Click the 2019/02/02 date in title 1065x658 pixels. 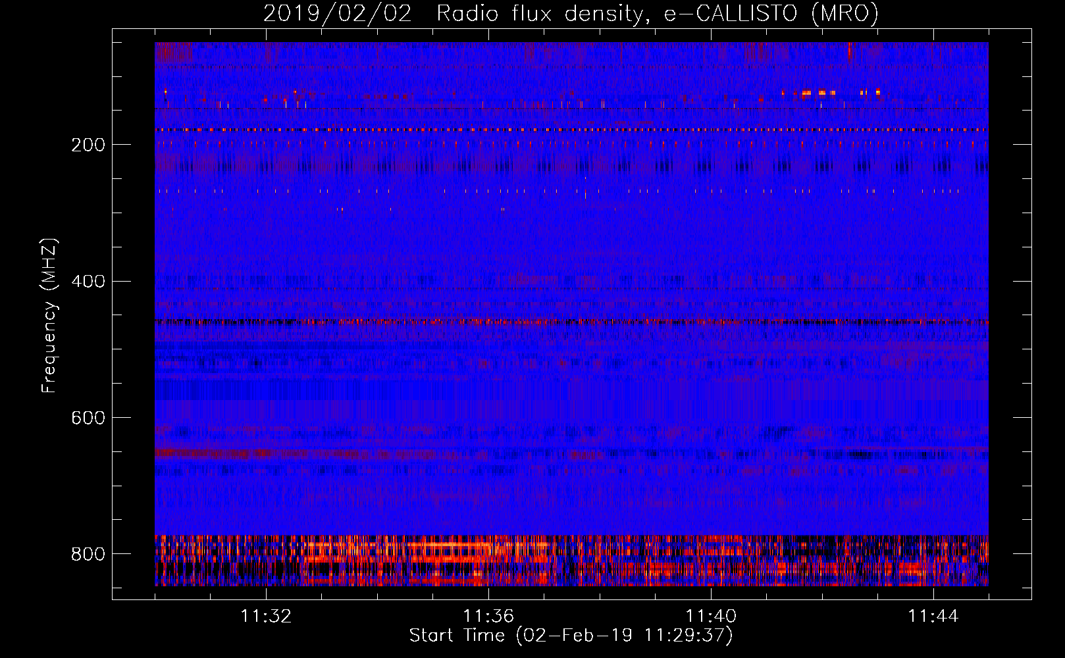coord(338,13)
